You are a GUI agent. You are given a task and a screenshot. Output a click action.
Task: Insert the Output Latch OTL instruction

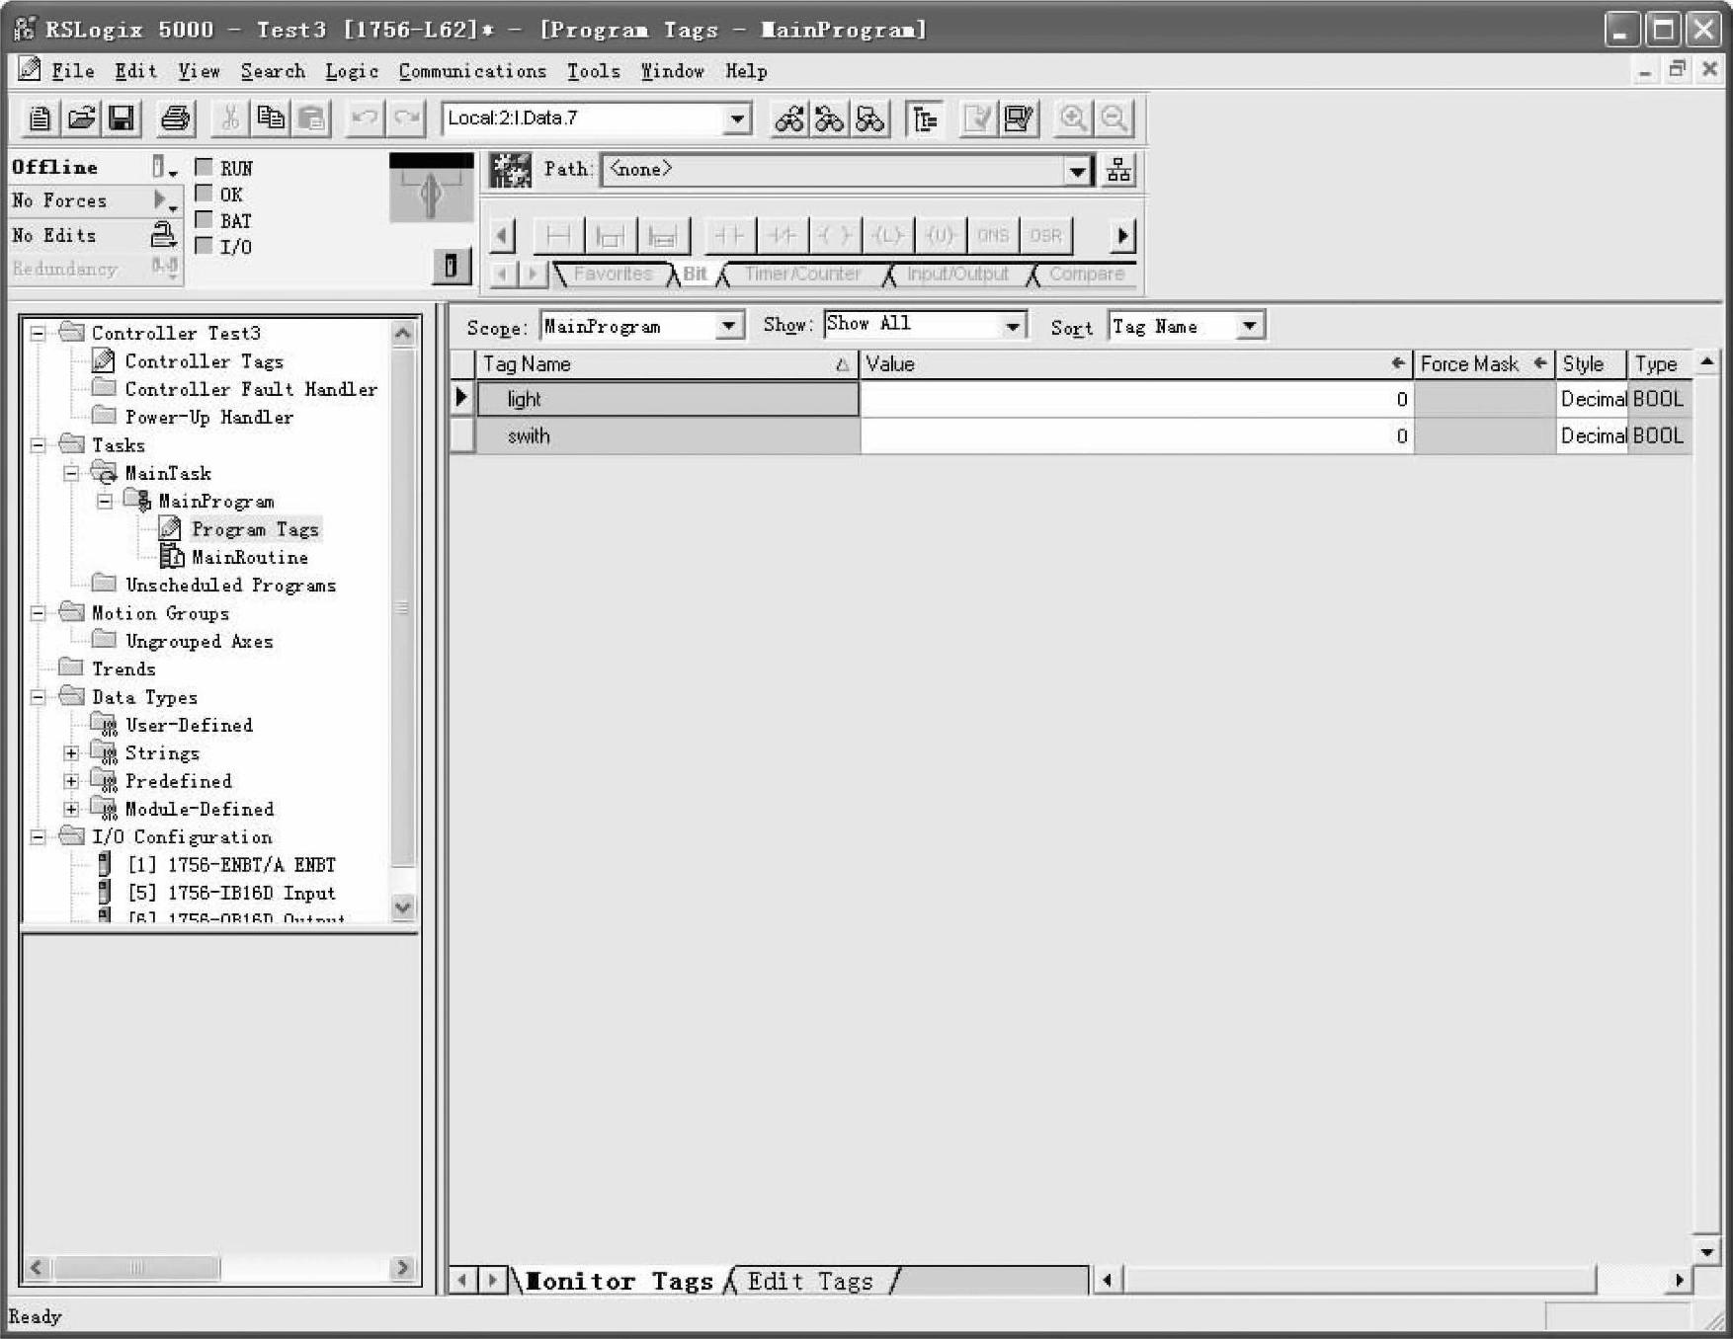(887, 236)
